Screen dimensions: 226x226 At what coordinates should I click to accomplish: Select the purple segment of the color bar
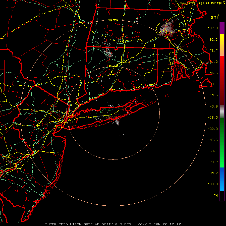[x=222, y=28]
